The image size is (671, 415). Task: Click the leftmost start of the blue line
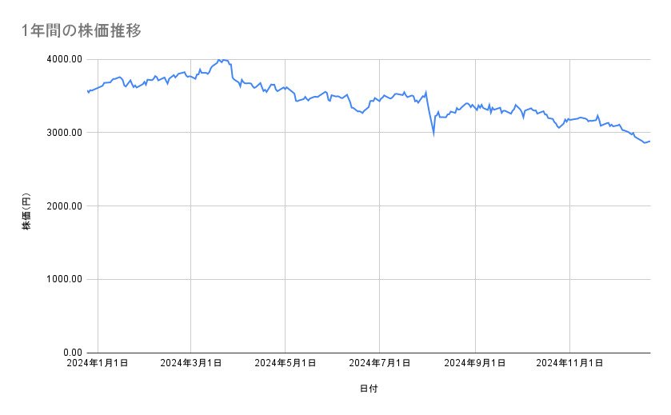click(x=87, y=91)
